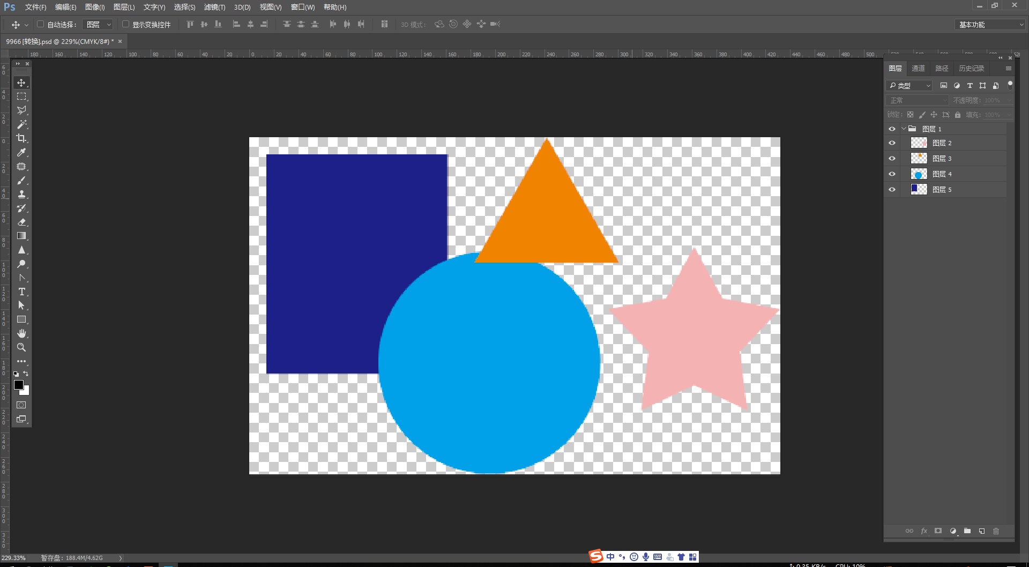Image resolution: width=1029 pixels, height=567 pixels.
Task: Hide the 图层 5 layer
Action: tap(892, 189)
